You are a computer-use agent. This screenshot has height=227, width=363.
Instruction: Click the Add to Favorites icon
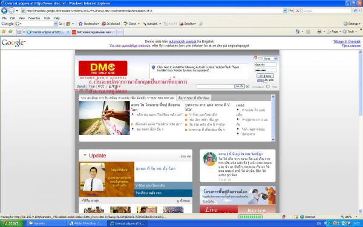[x=10, y=31]
